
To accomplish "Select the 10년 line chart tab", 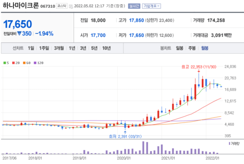I will point(106,48).
